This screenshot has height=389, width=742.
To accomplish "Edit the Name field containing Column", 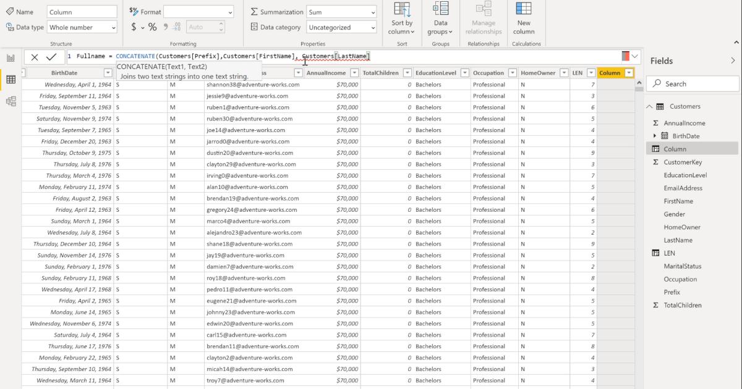I will coord(82,11).
